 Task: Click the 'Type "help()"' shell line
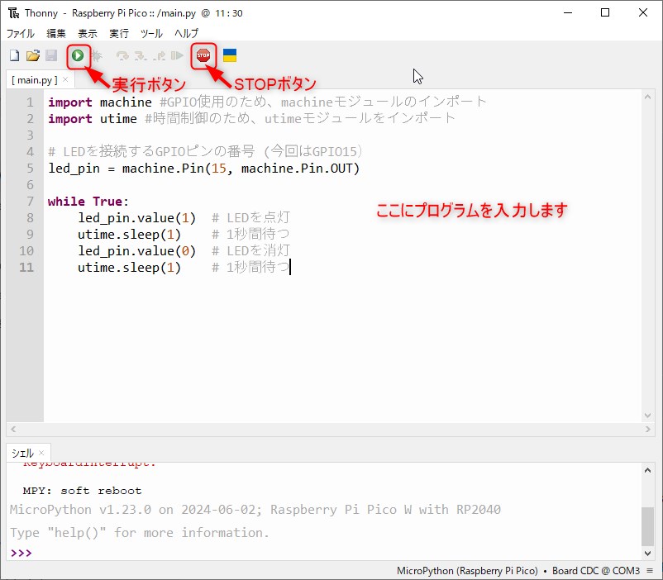tap(139, 532)
